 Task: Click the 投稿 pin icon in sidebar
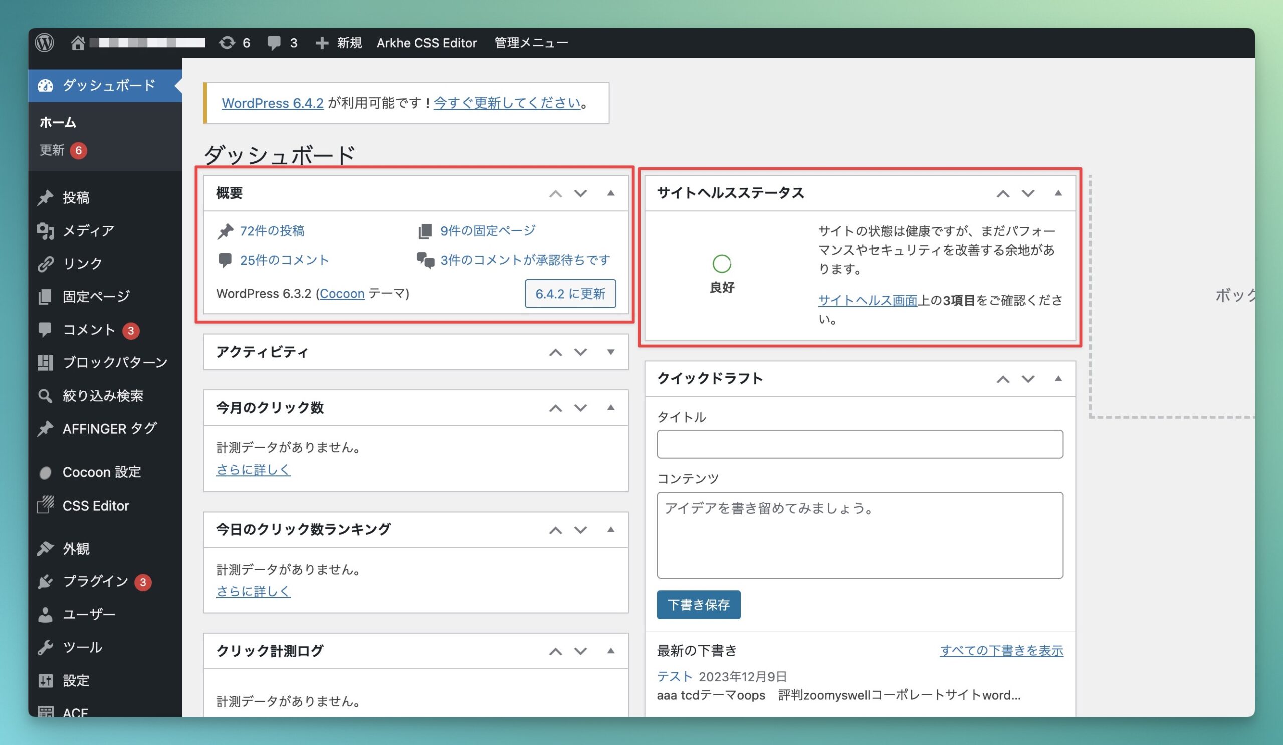click(x=45, y=197)
